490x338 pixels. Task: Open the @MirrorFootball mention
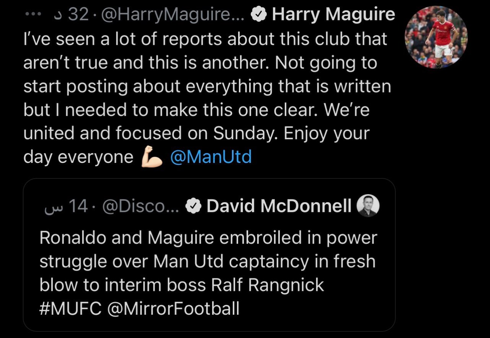tap(173, 308)
